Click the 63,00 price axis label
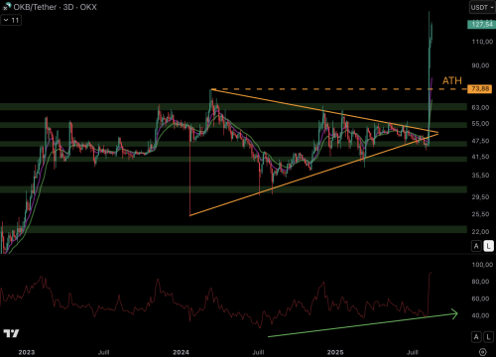This screenshot has width=496, height=357. (481, 107)
